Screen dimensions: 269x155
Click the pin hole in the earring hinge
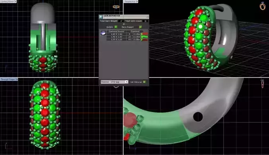click(x=198, y=117)
